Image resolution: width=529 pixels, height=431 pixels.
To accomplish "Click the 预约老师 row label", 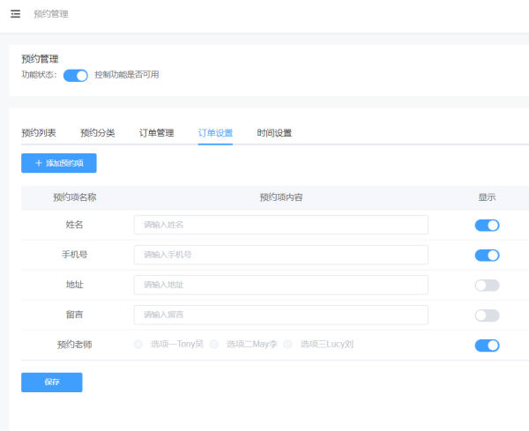I will coord(75,345).
